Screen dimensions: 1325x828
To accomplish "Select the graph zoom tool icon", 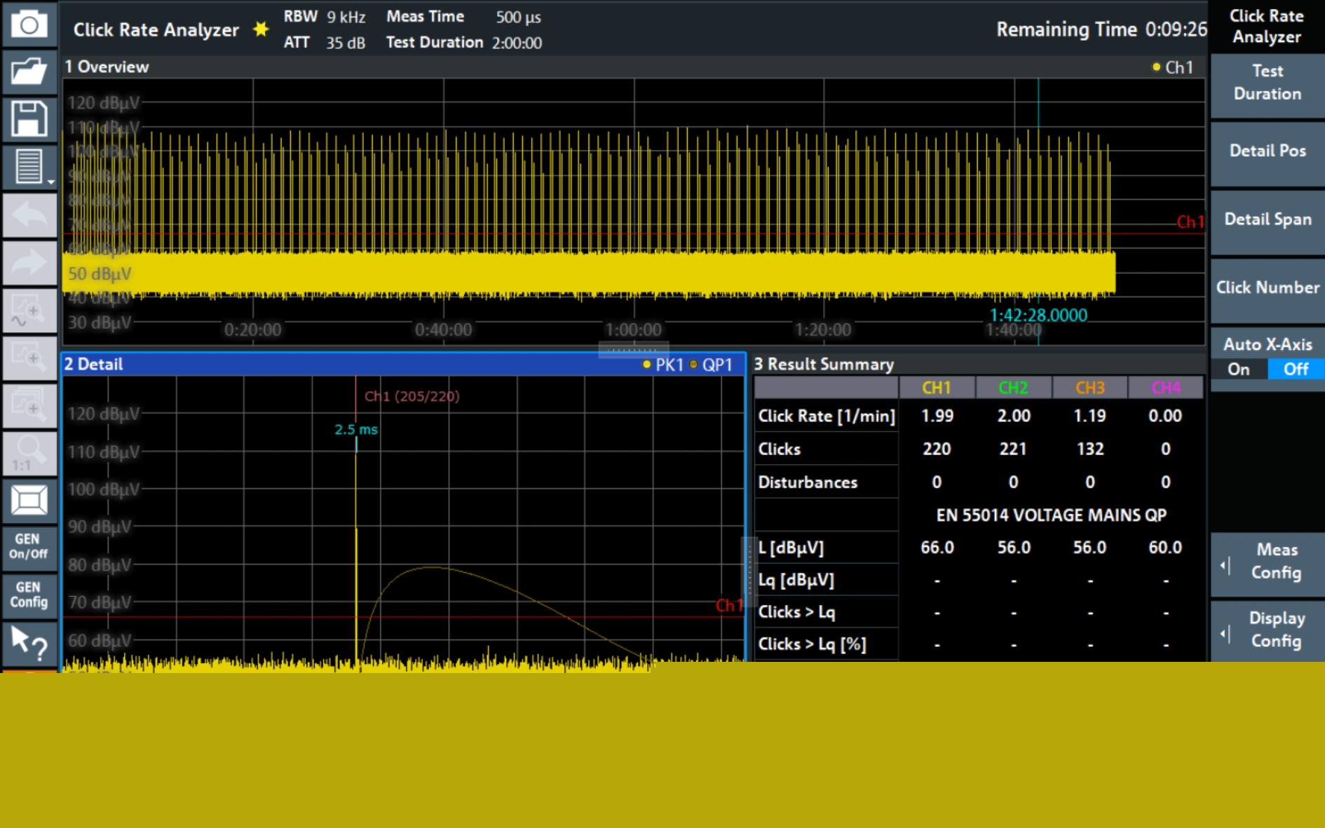I will (x=29, y=310).
